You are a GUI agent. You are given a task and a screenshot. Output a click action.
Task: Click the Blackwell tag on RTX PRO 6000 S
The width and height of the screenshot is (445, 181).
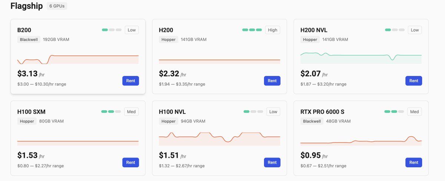click(x=312, y=121)
